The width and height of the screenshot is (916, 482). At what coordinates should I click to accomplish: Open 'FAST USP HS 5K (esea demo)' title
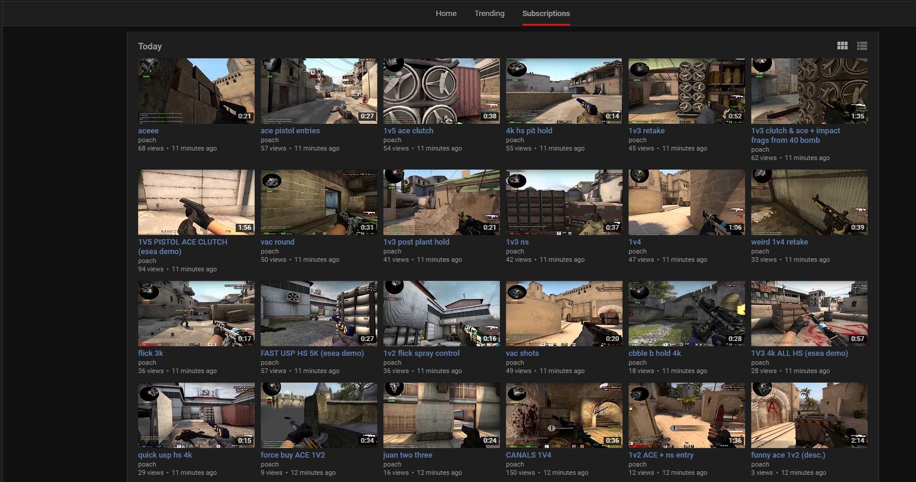312,353
